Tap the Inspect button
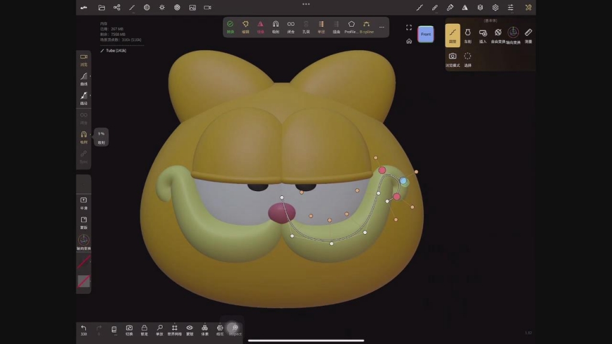Viewport: 612px width, 344px height. [235, 330]
